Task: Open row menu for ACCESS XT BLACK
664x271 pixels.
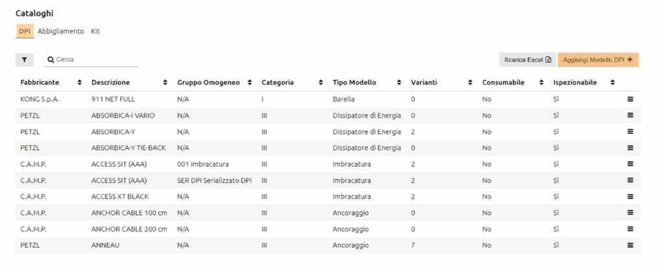Action: pos(630,197)
